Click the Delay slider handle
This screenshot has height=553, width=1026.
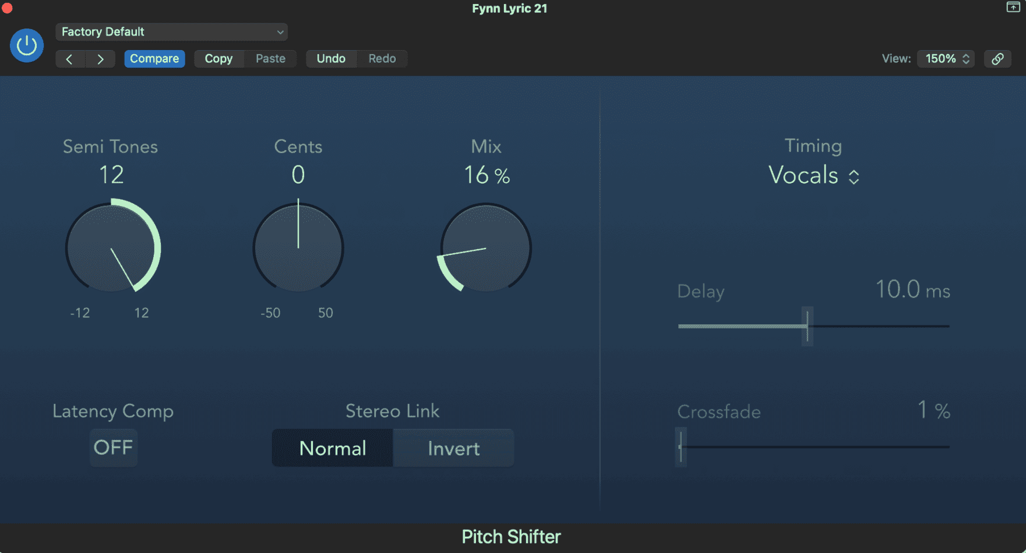[808, 327]
